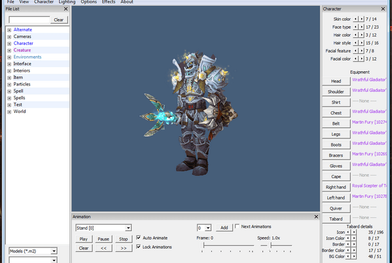Click the Head equipment button
392x263 pixels.
click(336, 81)
